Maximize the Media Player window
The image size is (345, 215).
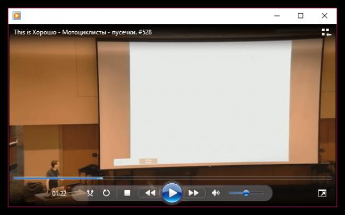pyautogui.click(x=300, y=16)
